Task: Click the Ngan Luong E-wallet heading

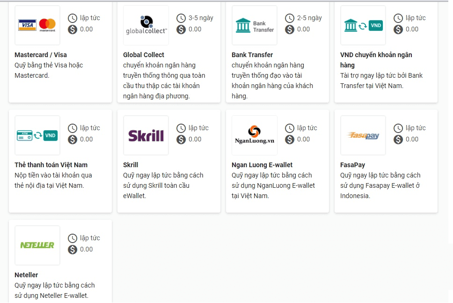Action: 262,165
